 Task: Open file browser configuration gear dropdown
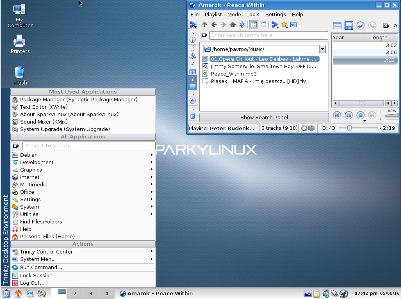(x=275, y=25)
